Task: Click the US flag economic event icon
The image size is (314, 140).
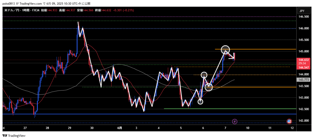Action: coord(289,121)
